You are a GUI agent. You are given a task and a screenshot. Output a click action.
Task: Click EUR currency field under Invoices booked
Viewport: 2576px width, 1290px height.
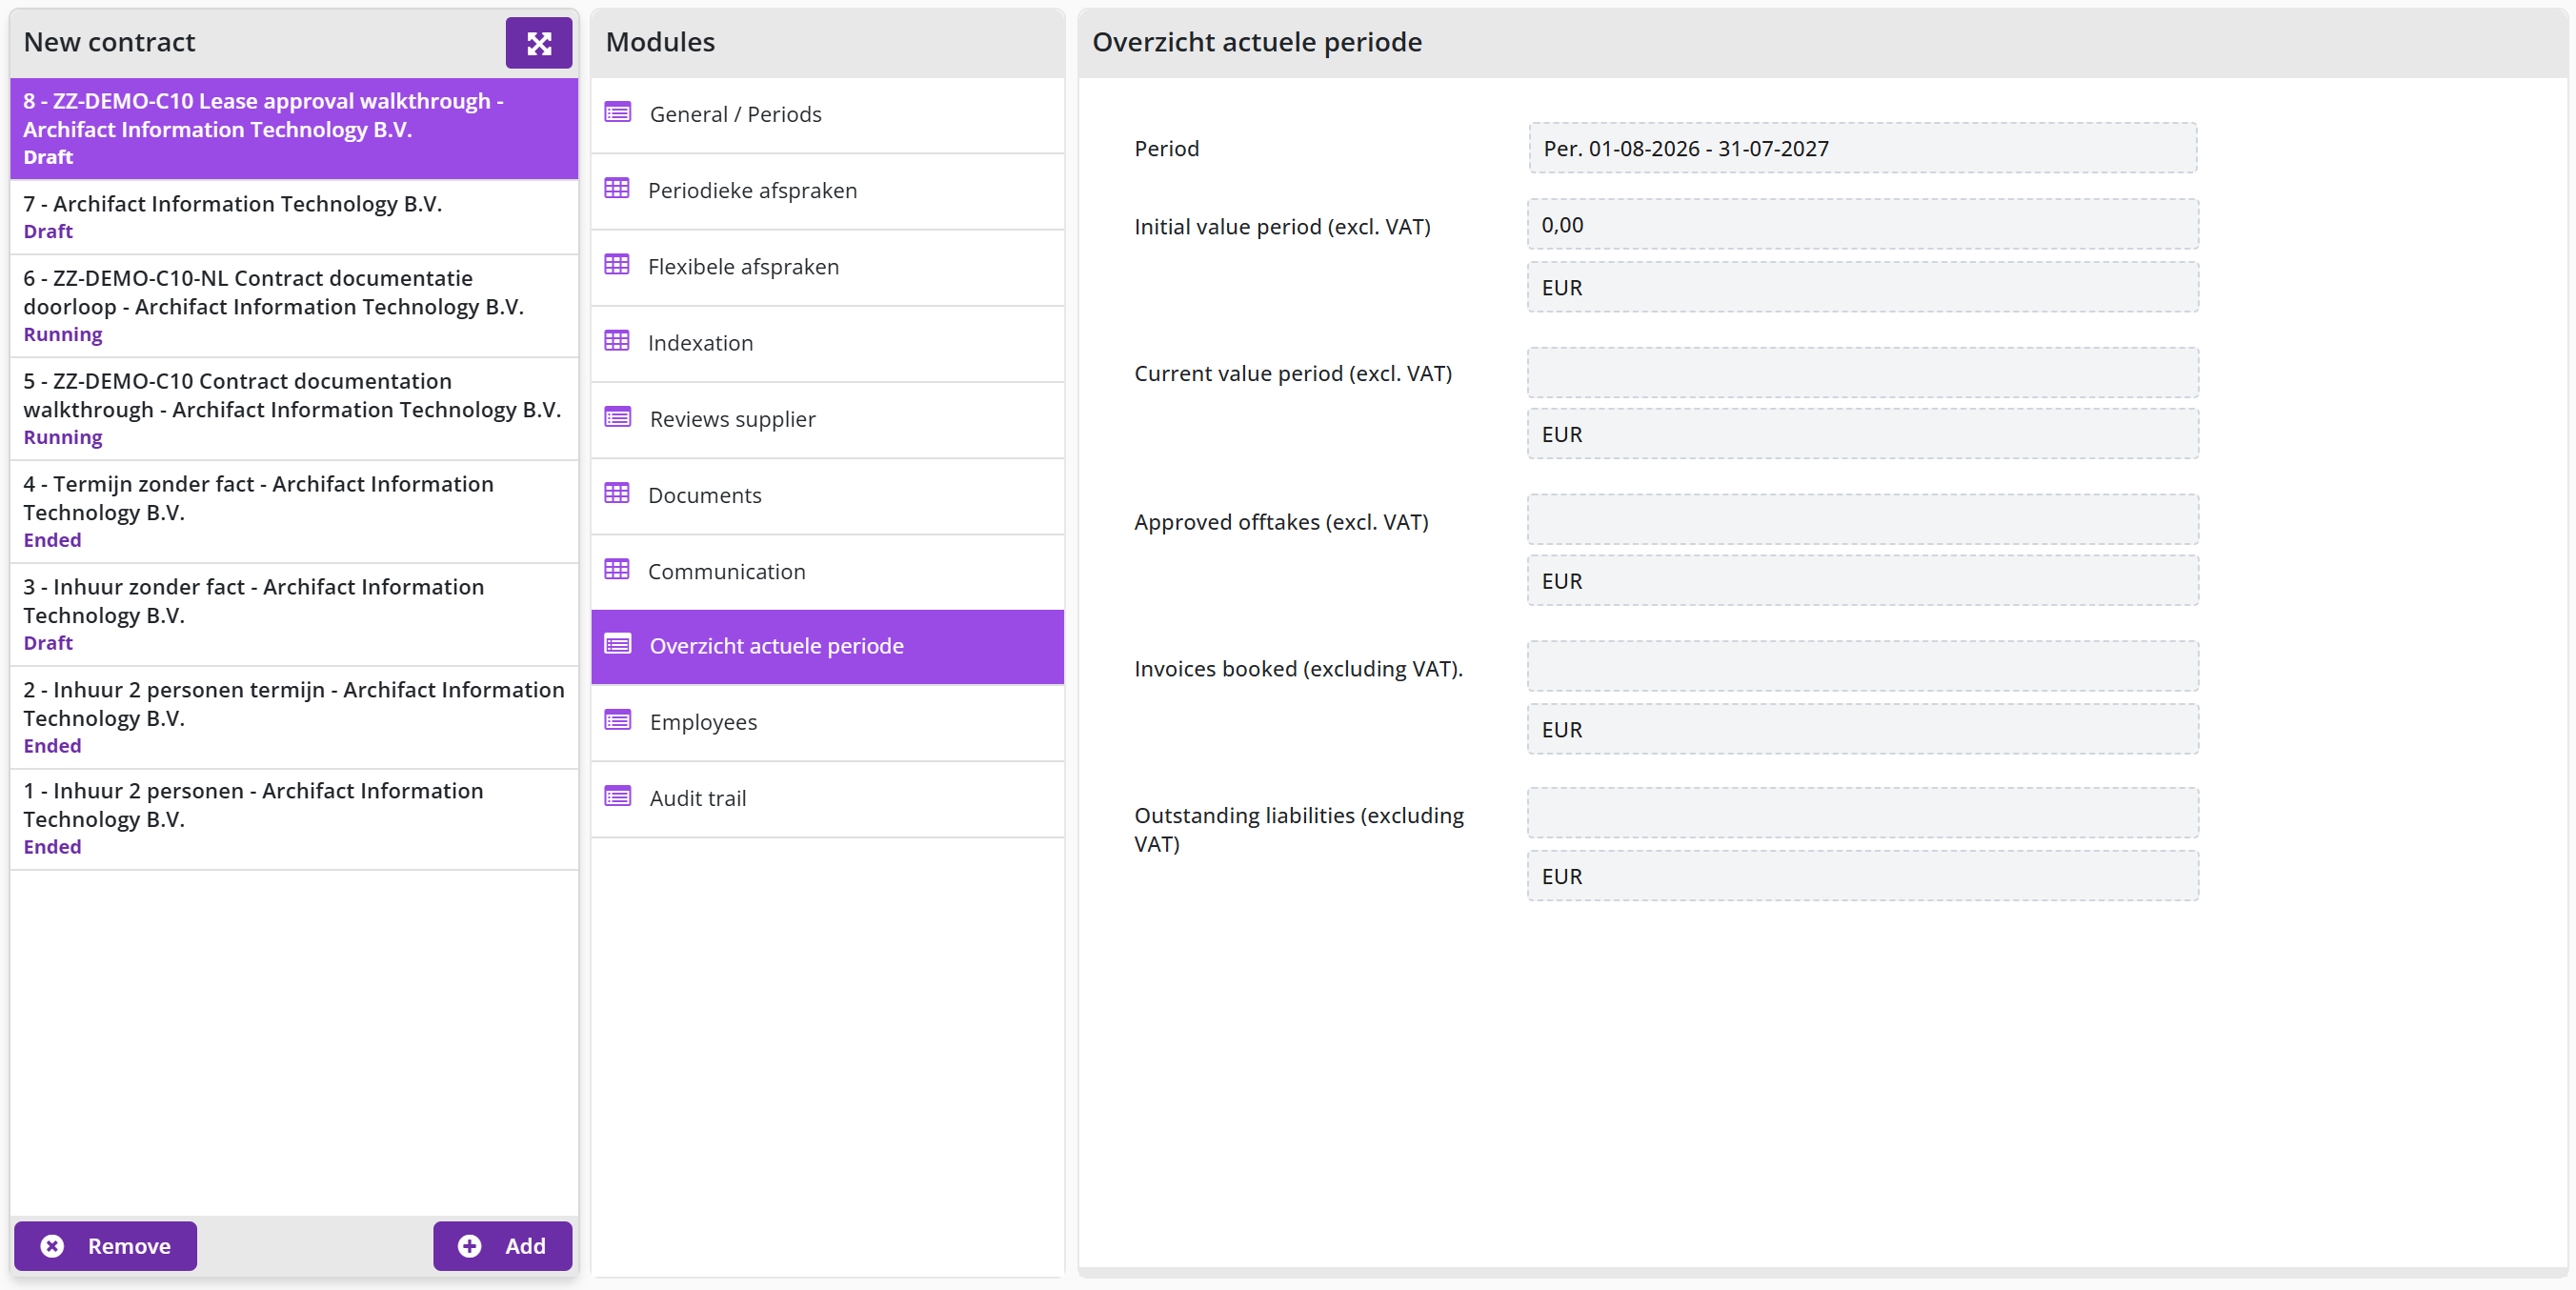pos(1862,730)
